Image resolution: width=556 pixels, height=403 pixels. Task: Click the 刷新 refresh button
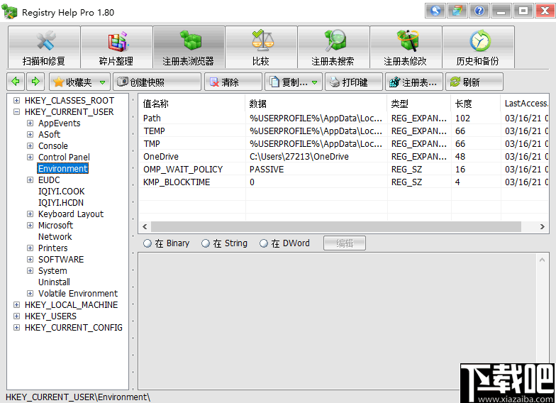474,82
